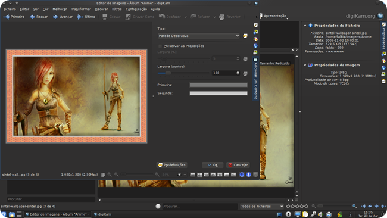Open colors icon in main window right sidebar

coord(383,61)
